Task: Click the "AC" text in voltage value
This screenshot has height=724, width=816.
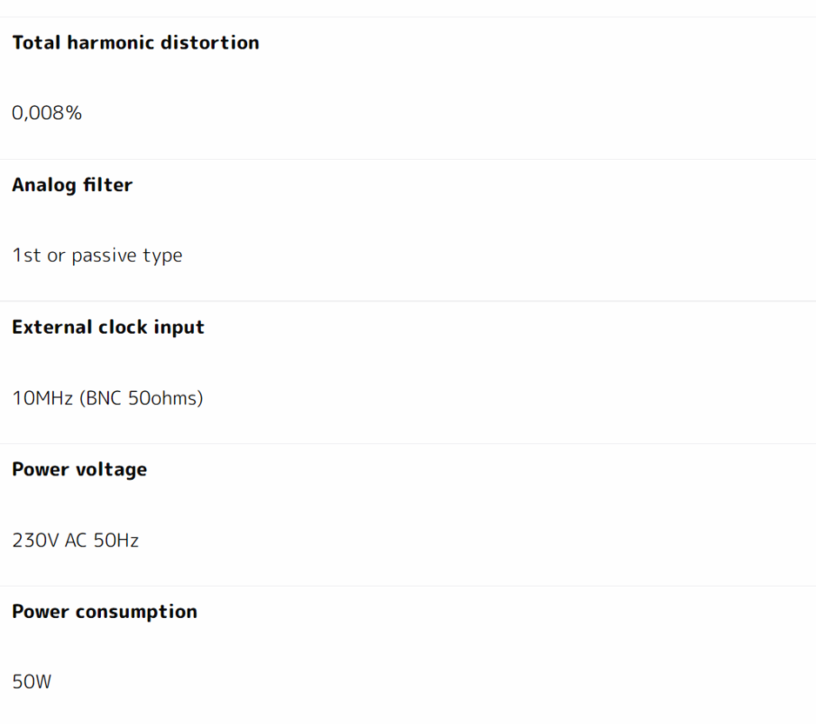Action: (x=76, y=541)
